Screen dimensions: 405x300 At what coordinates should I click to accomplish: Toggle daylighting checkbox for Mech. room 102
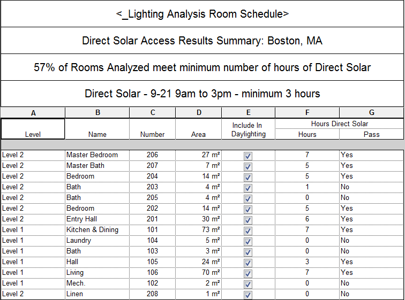pyautogui.click(x=247, y=284)
